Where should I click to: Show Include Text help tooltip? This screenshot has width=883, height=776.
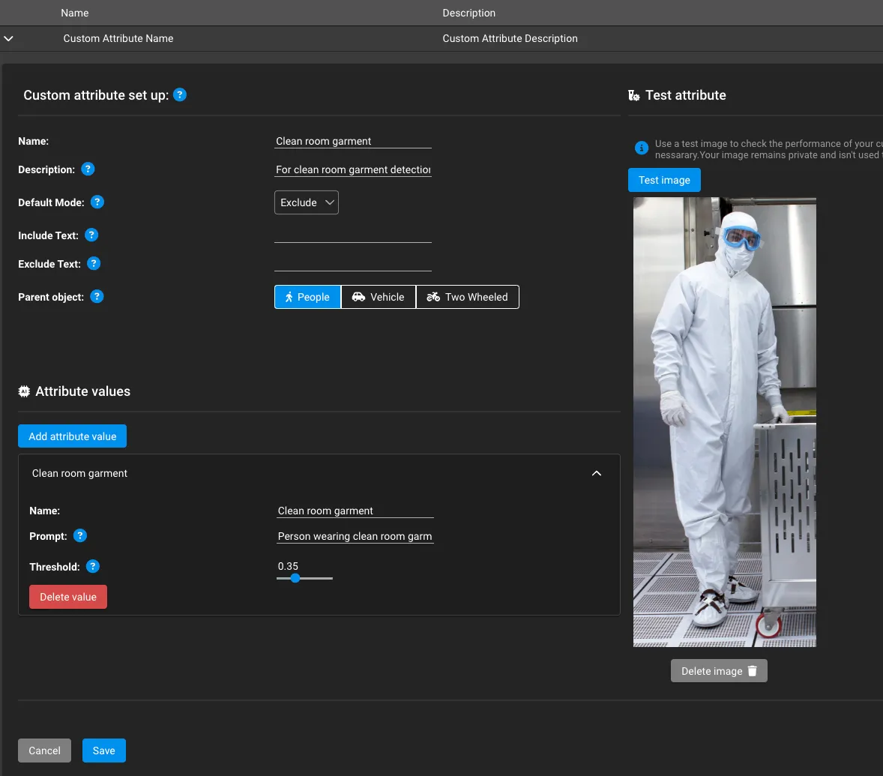coord(91,235)
